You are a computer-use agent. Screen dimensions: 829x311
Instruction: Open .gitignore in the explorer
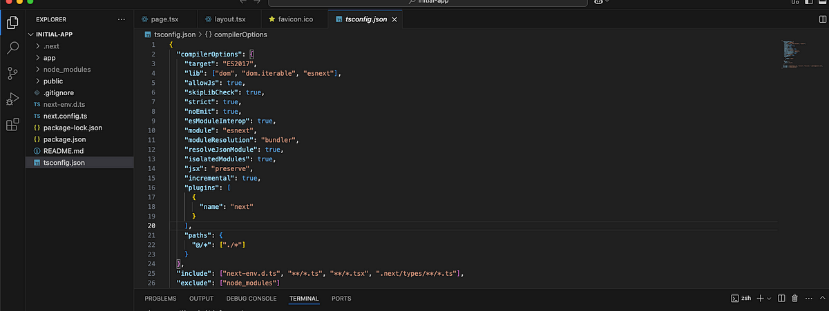tap(79, 92)
